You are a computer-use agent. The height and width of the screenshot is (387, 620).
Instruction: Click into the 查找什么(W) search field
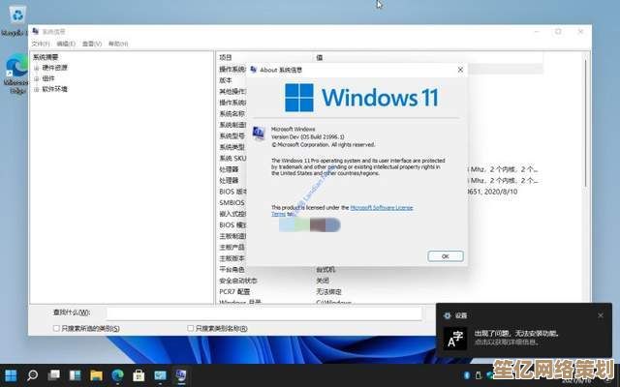click(263, 313)
